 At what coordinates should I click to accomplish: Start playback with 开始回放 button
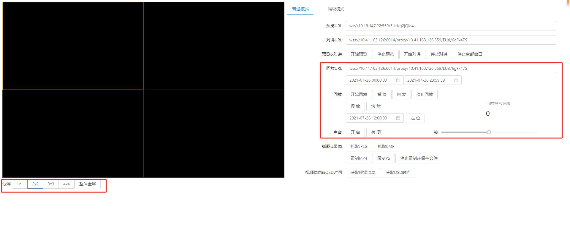coord(359,94)
